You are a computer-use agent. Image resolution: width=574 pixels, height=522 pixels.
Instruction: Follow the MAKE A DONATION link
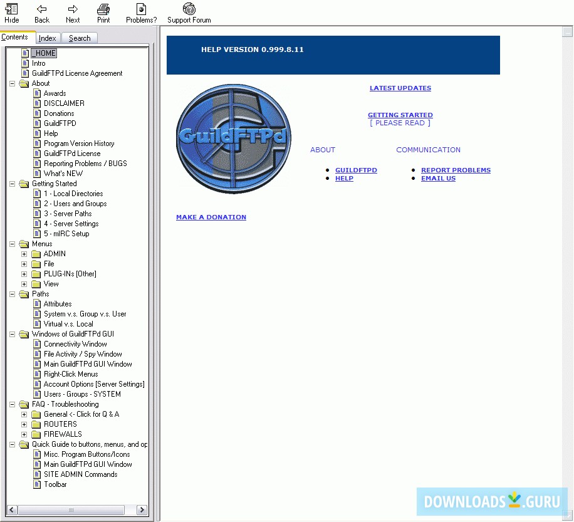point(211,217)
